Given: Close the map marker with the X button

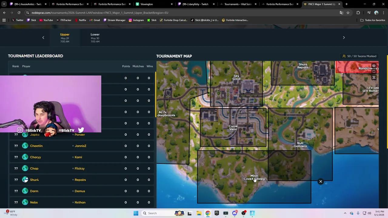Looking at the screenshot, I should [320, 182].
